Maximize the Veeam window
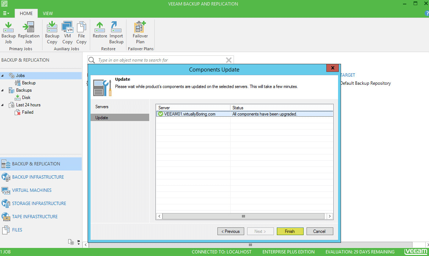The width and height of the screenshot is (429, 256). click(415, 4)
